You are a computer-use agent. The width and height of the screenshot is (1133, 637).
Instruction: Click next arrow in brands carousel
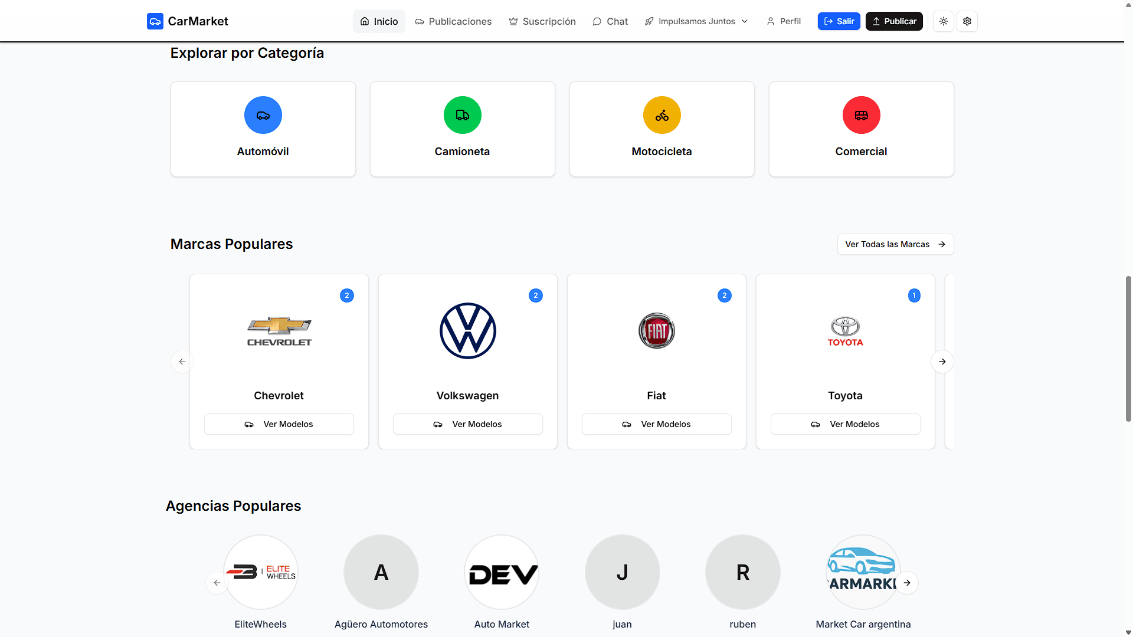click(x=942, y=362)
